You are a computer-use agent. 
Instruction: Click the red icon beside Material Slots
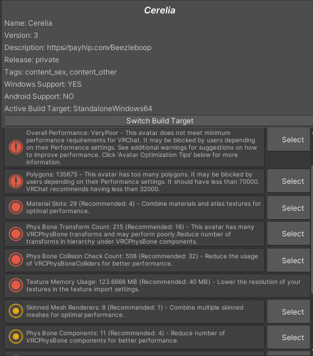click(x=16, y=207)
